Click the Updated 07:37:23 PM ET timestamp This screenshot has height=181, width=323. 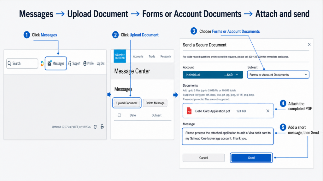(x=71, y=127)
